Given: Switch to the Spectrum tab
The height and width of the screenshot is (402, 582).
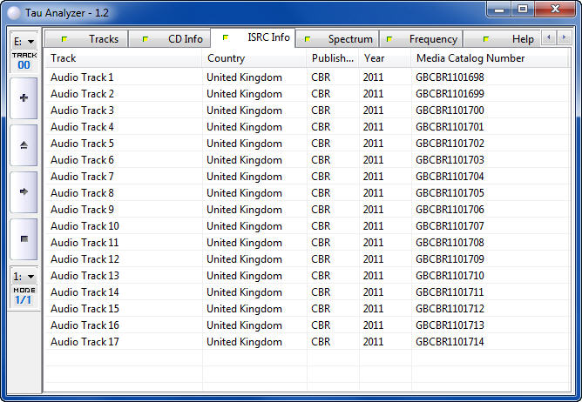Looking at the screenshot, I should click(341, 39).
